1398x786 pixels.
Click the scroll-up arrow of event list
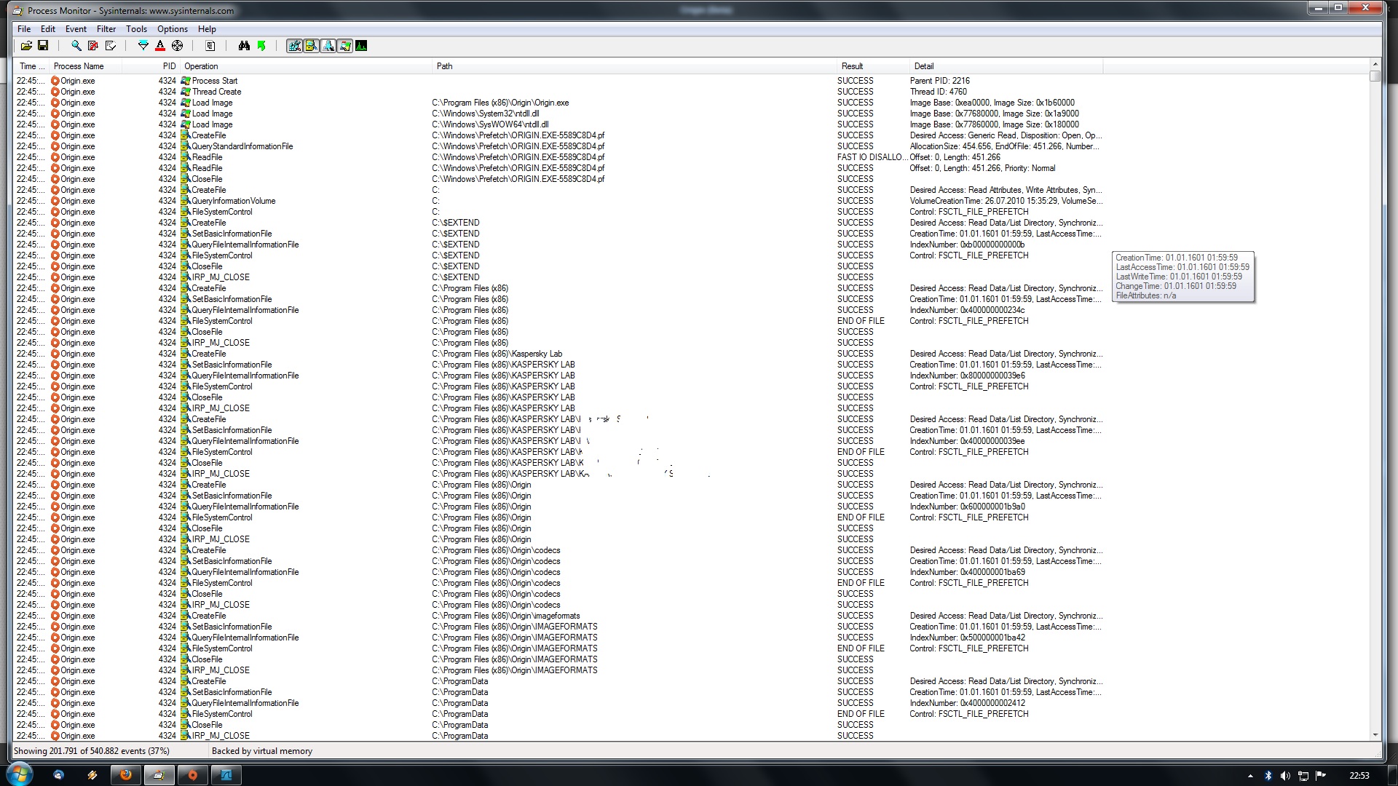tap(1375, 65)
